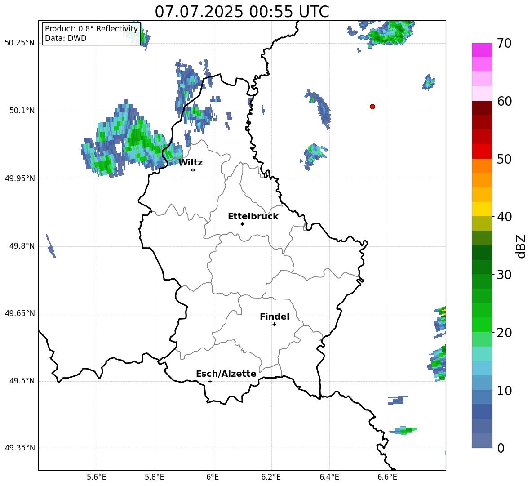The width and height of the screenshot is (532, 486).
Task: Click the cross marker below Esch/Alzette
Action: click(x=210, y=381)
